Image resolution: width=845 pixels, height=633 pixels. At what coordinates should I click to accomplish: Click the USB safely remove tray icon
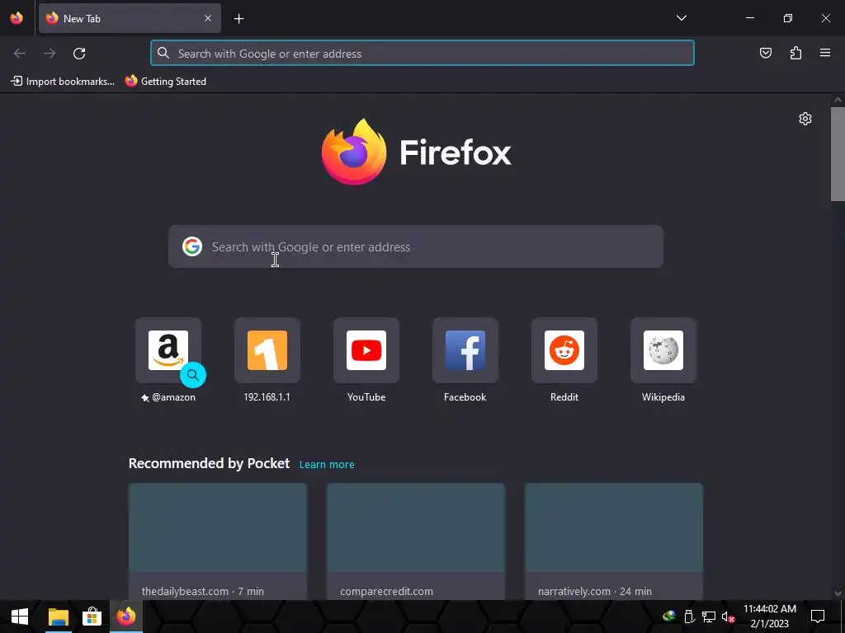point(689,617)
